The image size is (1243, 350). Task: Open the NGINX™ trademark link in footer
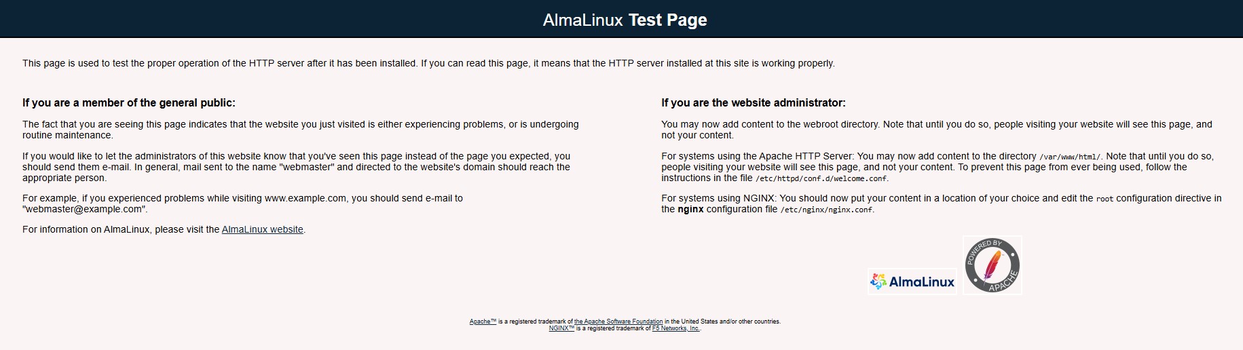[561, 328]
